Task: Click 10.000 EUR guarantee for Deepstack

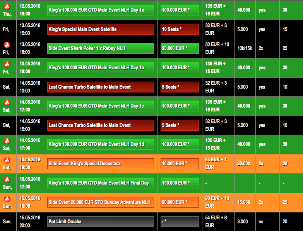Action: pos(180,164)
